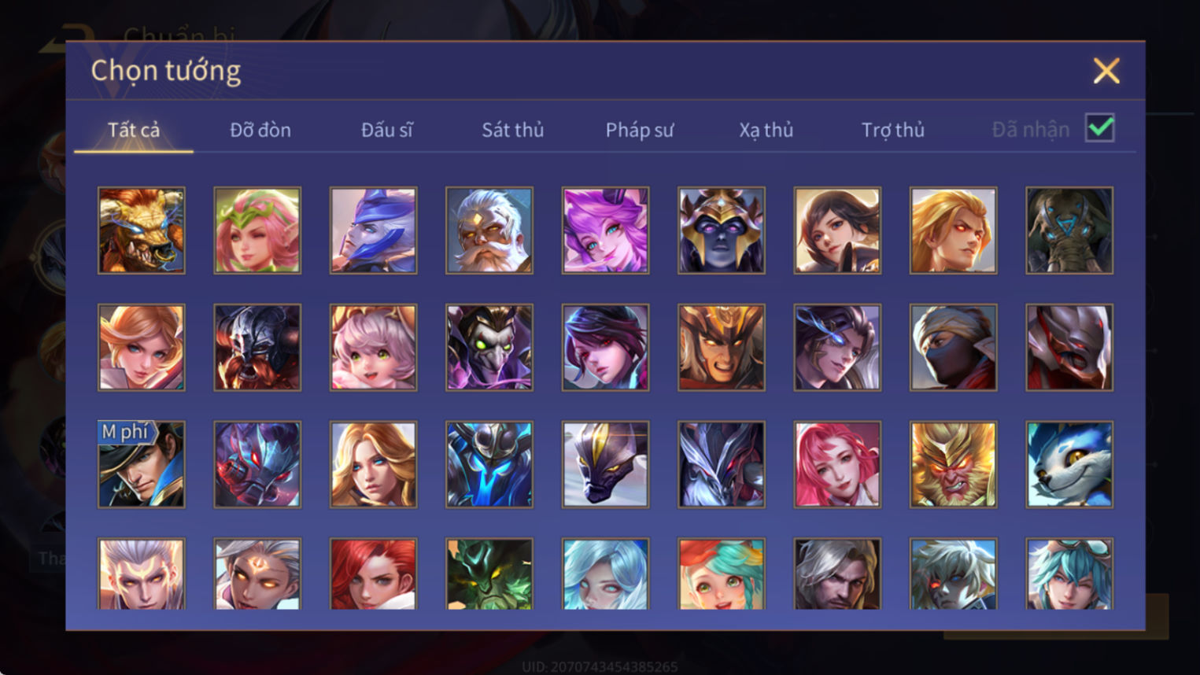Viewport: 1200px width, 675px height.
Task: Toggle the Đã nhận checkbox
Action: [x=1099, y=128]
